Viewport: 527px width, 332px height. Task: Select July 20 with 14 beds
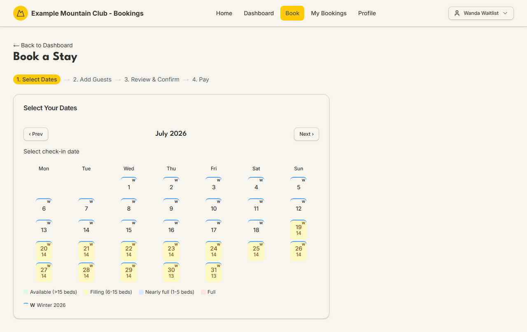coord(44,251)
